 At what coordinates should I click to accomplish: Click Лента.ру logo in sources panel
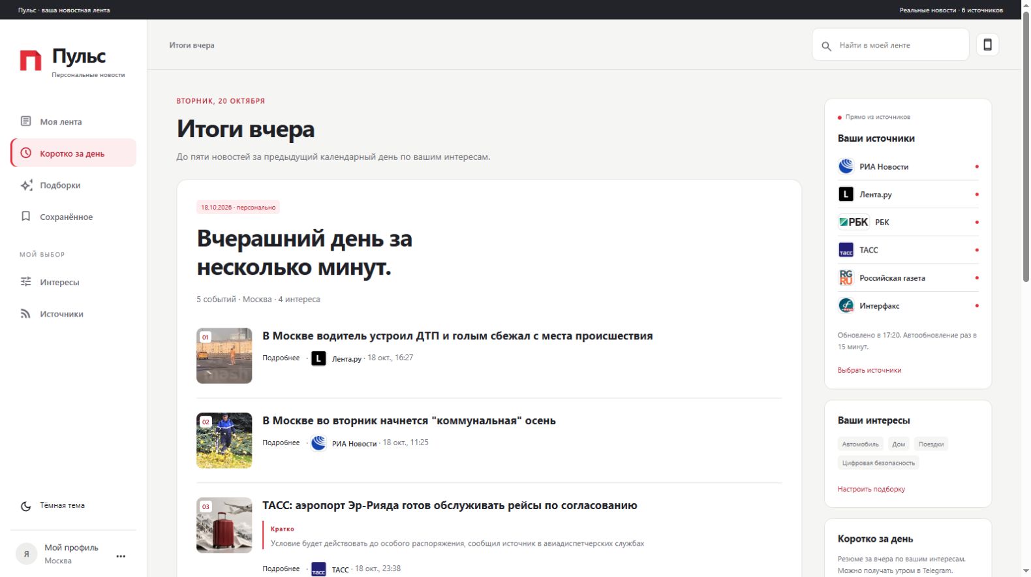tap(846, 194)
